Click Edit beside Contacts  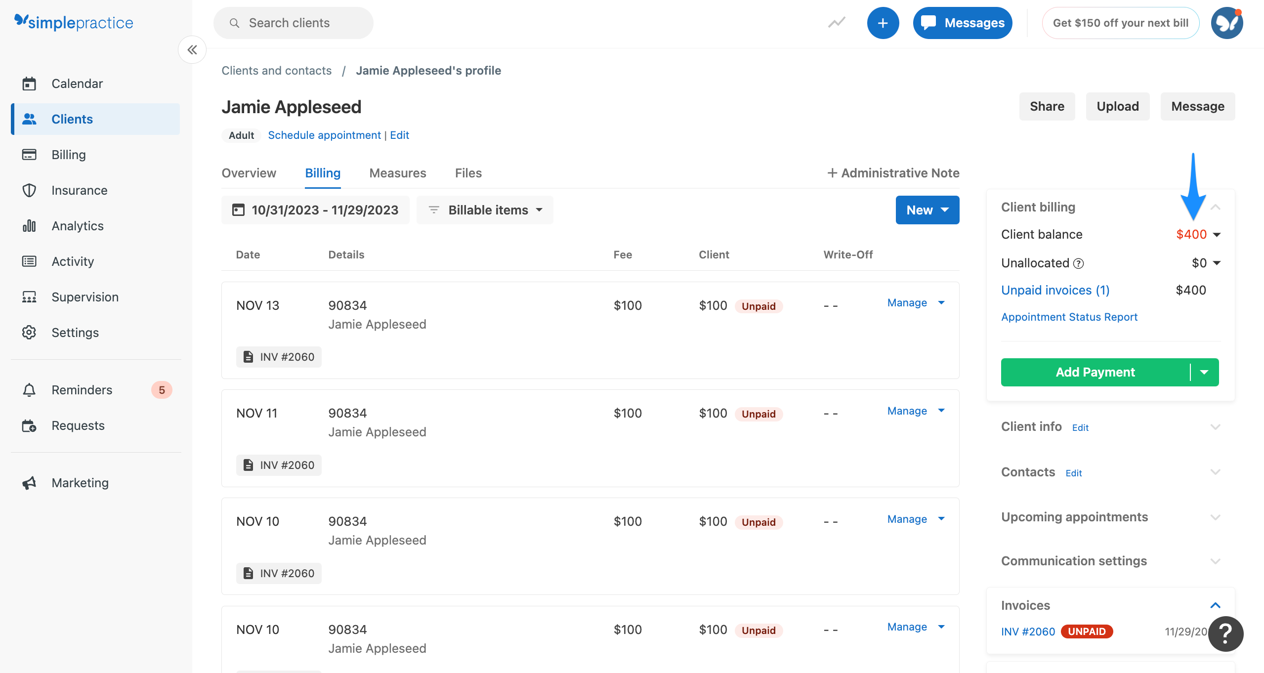pos(1074,473)
